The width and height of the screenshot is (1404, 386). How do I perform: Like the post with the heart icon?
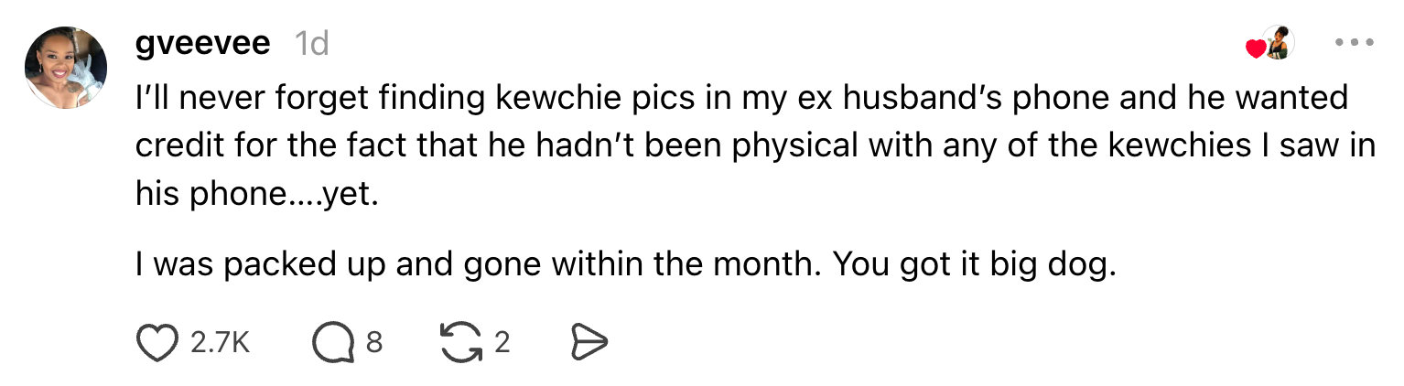[156, 342]
